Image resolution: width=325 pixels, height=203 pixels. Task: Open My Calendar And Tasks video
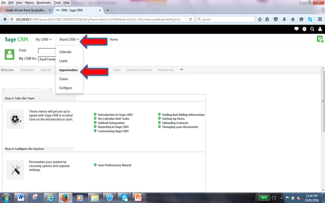[x=113, y=119]
